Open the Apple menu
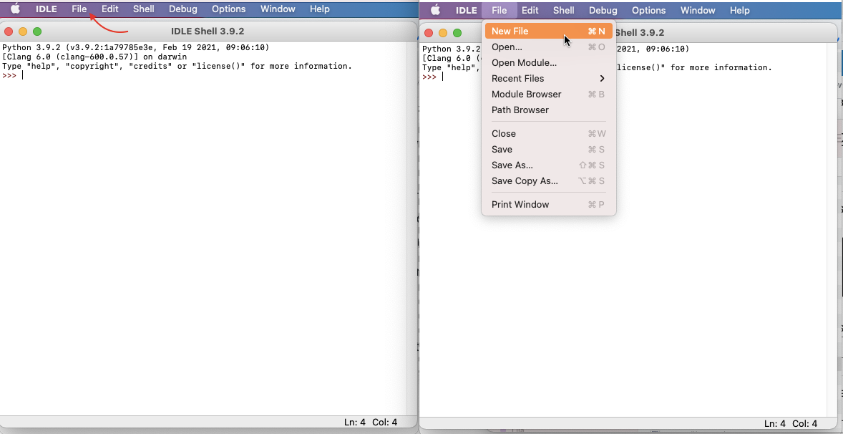 pyautogui.click(x=14, y=9)
